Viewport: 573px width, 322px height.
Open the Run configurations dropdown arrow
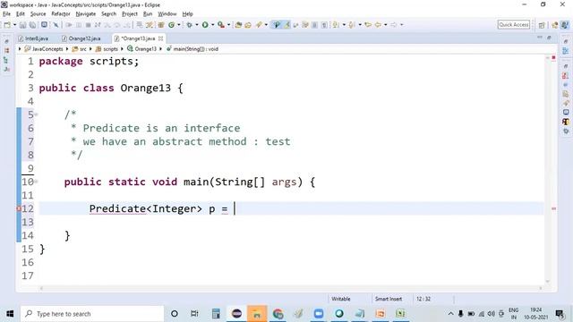(x=212, y=25)
